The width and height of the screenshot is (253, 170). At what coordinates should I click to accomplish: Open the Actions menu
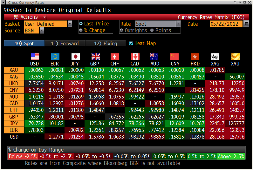(x=30, y=17)
